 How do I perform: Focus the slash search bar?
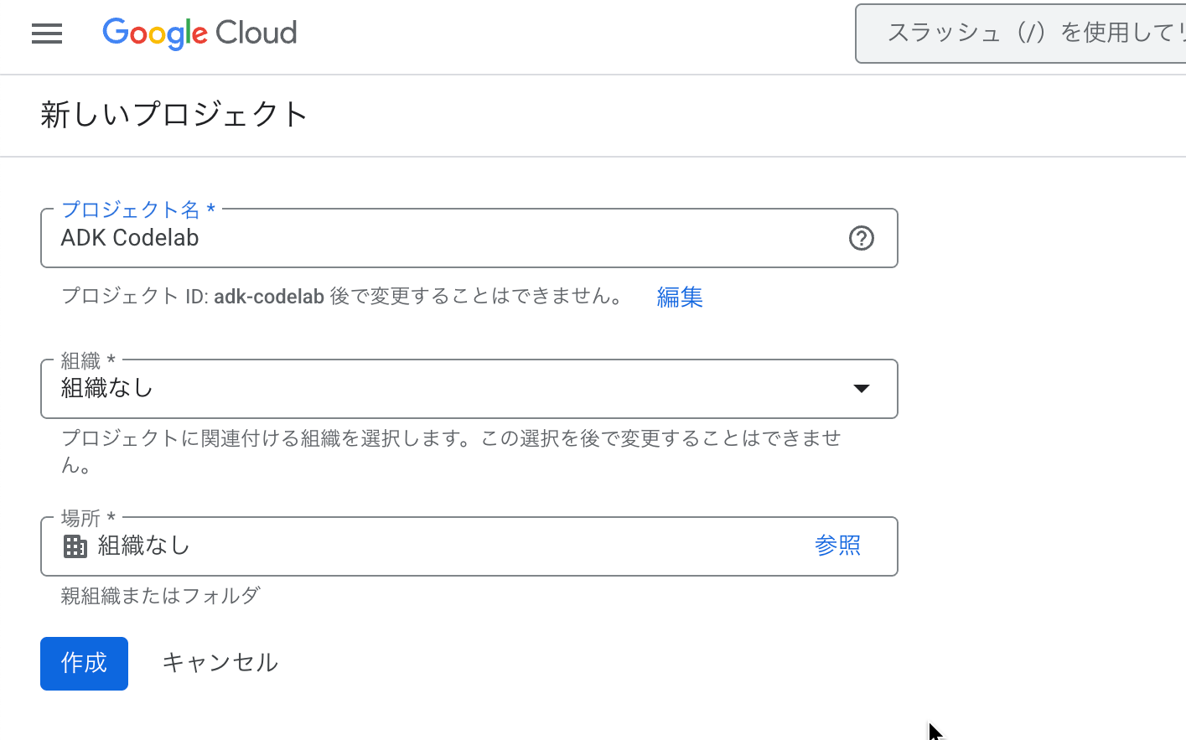pyautogui.click(x=1020, y=34)
